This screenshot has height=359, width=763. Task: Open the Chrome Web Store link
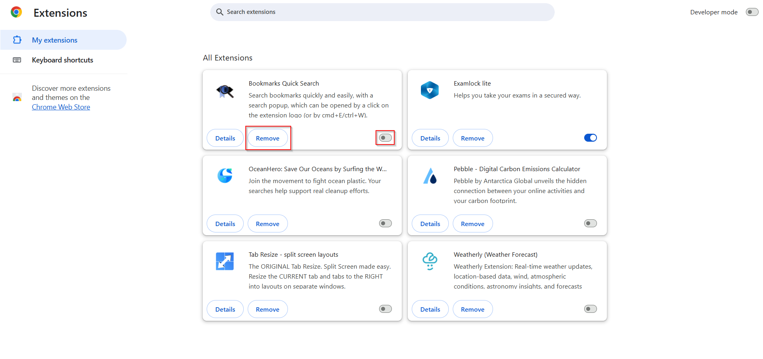pos(61,107)
